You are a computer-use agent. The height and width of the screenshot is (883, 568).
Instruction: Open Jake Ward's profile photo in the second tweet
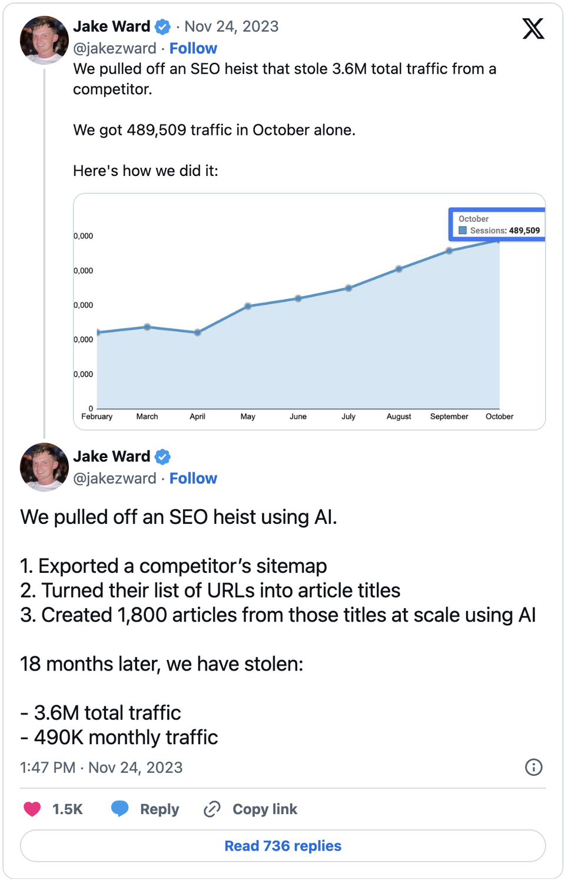coord(44,467)
